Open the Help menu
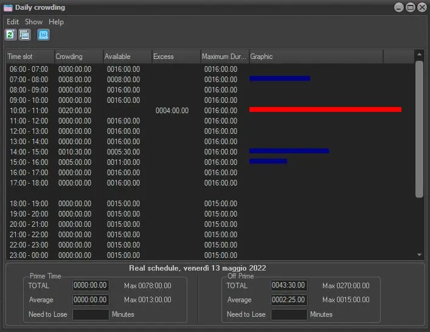Screen dimensions: 430x332 click(56, 22)
